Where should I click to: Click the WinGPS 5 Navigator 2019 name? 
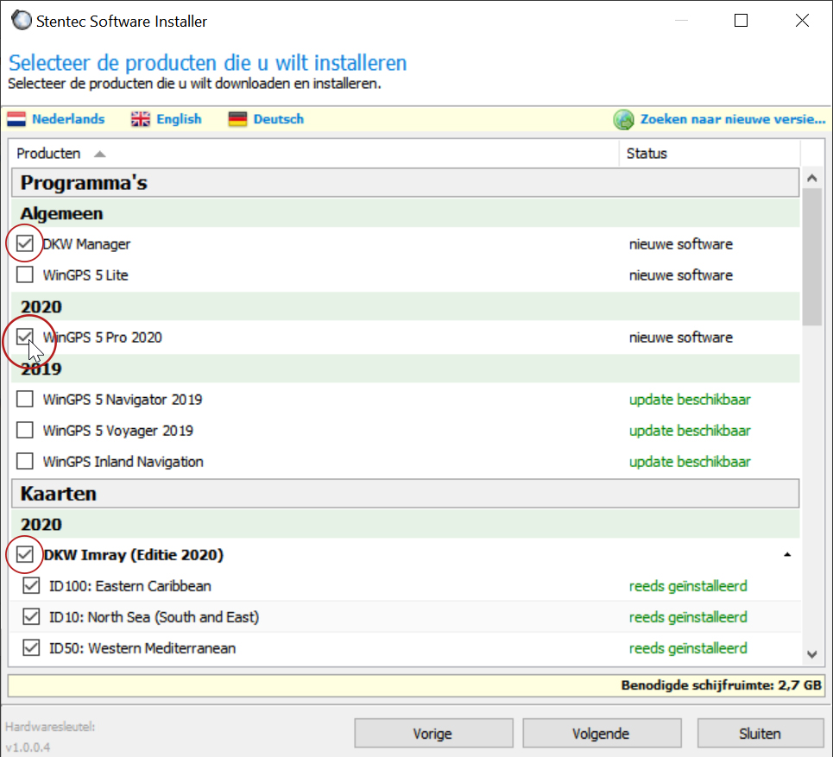click(123, 400)
